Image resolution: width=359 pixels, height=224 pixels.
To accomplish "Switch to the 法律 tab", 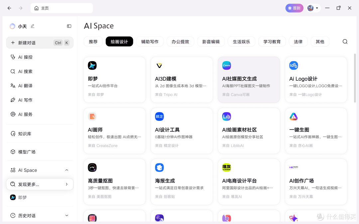I will [298, 41].
